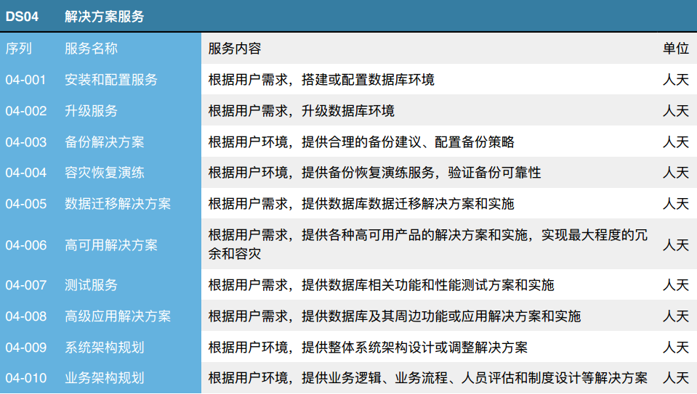This screenshot has width=697, height=394.
Task: Click the DS04 header code
Action: [x=22, y=17]
